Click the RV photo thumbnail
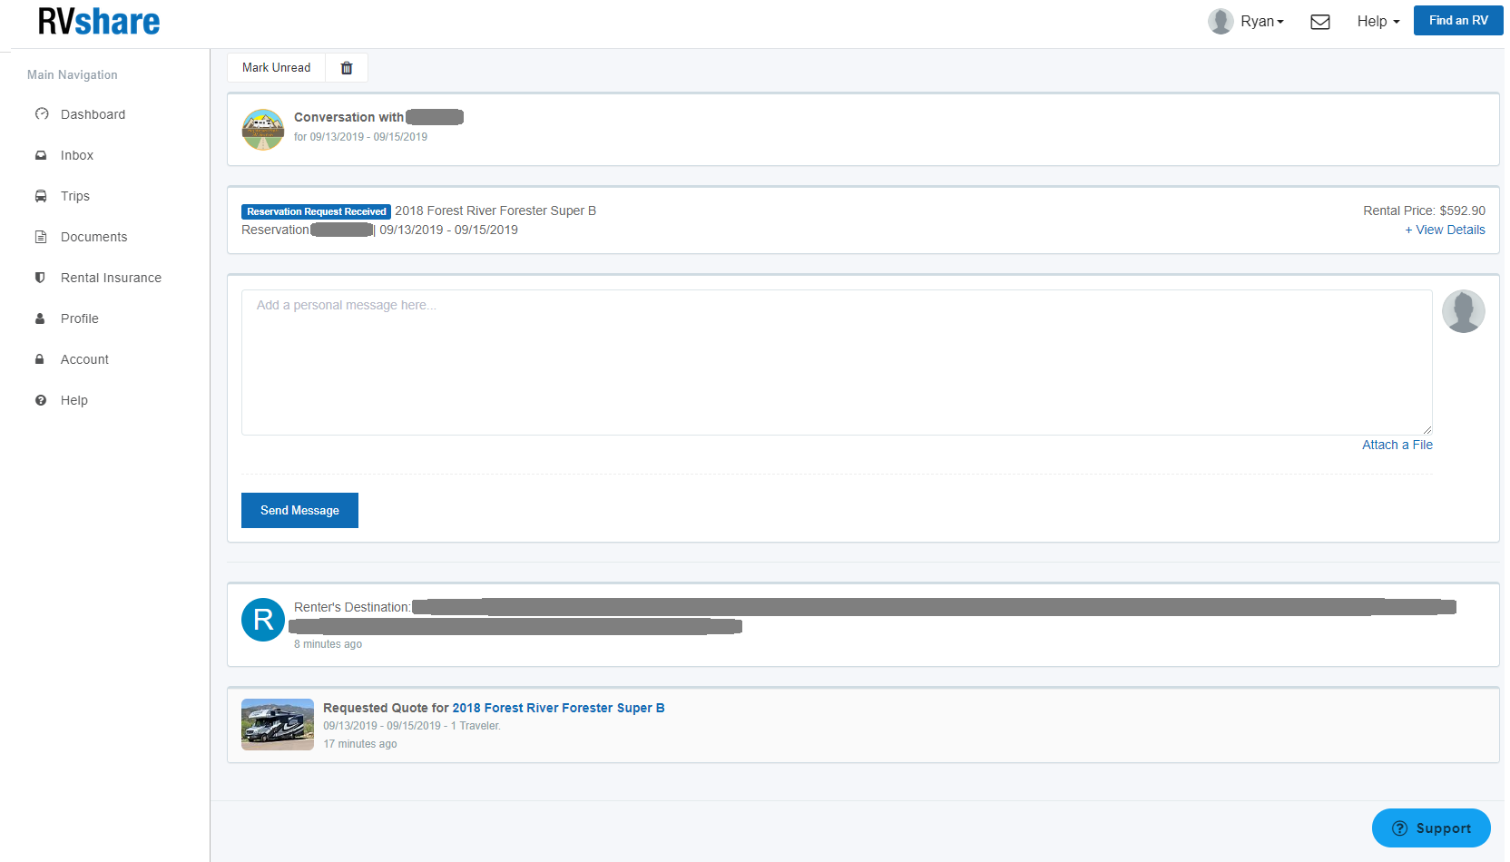Viewport: 1510px width, 862px height. pyautogui.click(x=278, y=724)
